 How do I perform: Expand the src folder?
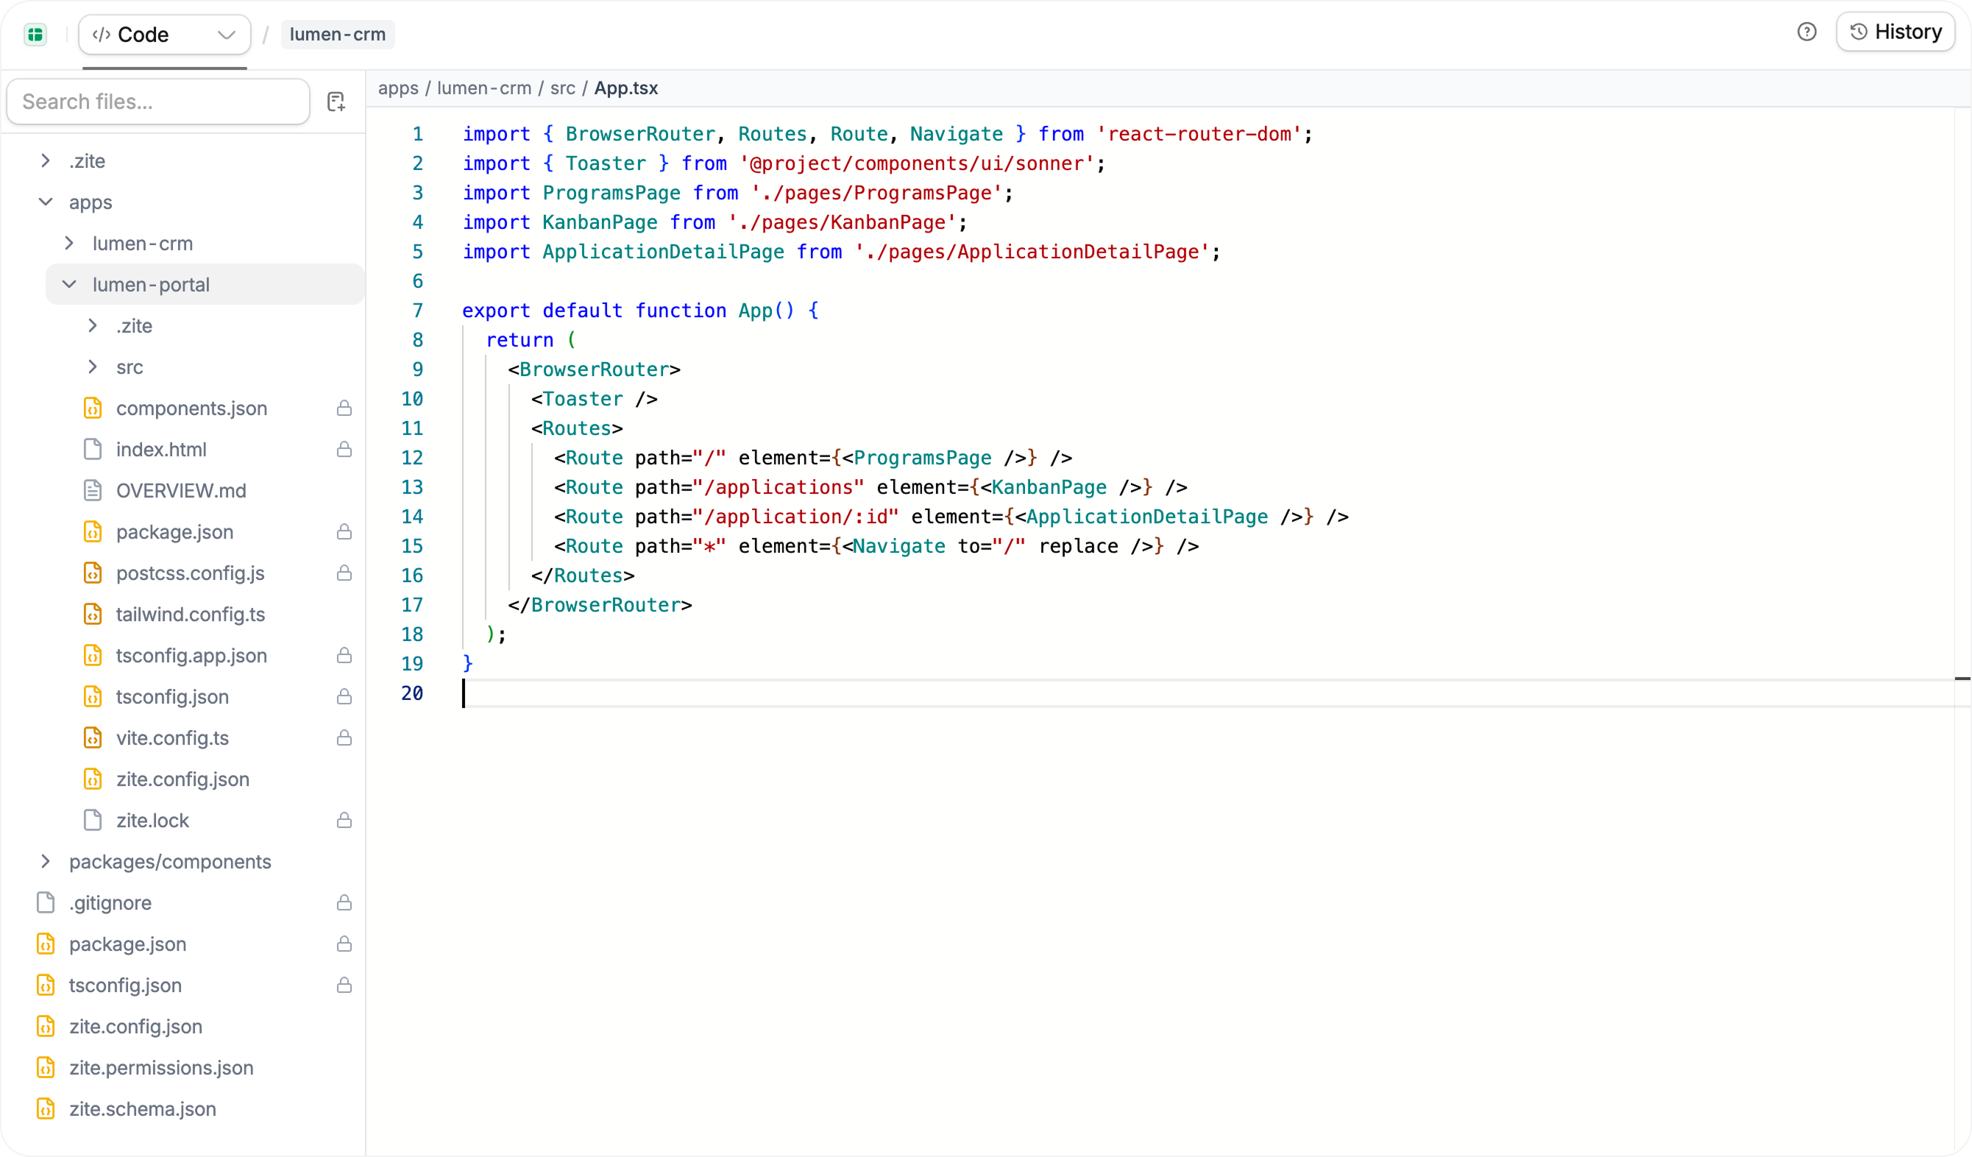pyautogui.click(x=92, y=367)
